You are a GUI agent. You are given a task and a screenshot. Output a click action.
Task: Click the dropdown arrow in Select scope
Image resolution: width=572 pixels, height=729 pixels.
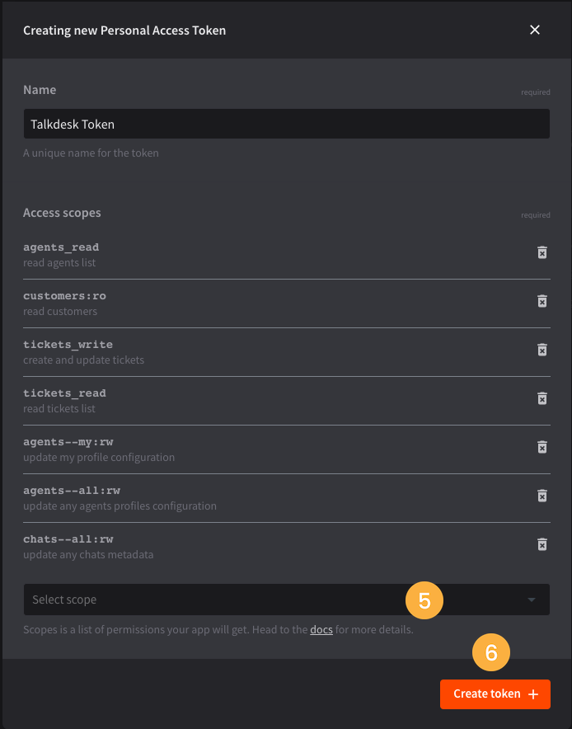(532, 600)
